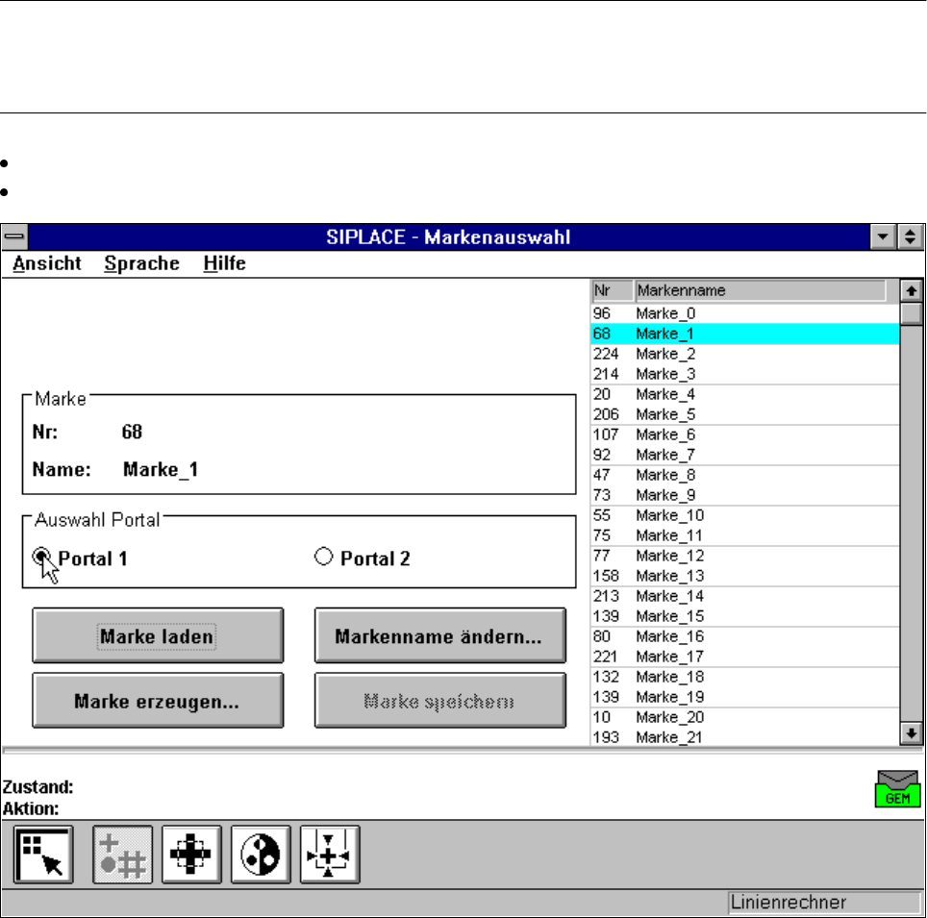Select list row Marke_16
This screenshot has height=918, width=927.
[745, 636]
